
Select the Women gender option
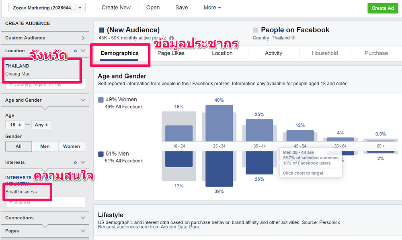pyautogui.click(x=72, y=146)
